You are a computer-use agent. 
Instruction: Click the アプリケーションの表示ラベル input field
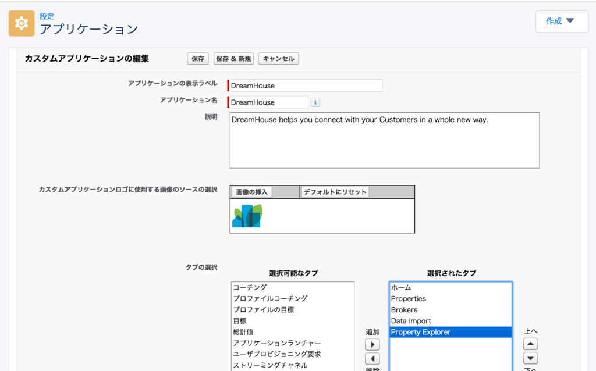pos(304,85)
